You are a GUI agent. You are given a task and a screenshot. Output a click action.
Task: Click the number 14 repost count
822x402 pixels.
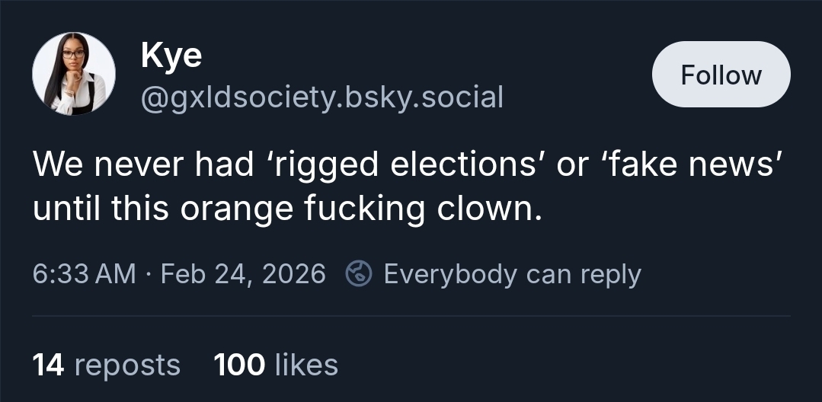[47, 365]
